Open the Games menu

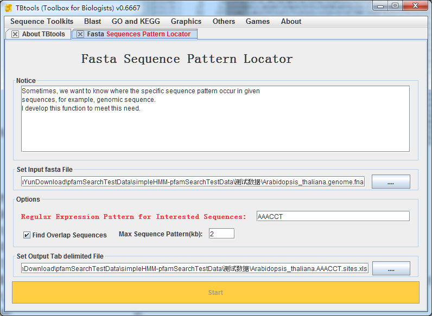(258, 22)
